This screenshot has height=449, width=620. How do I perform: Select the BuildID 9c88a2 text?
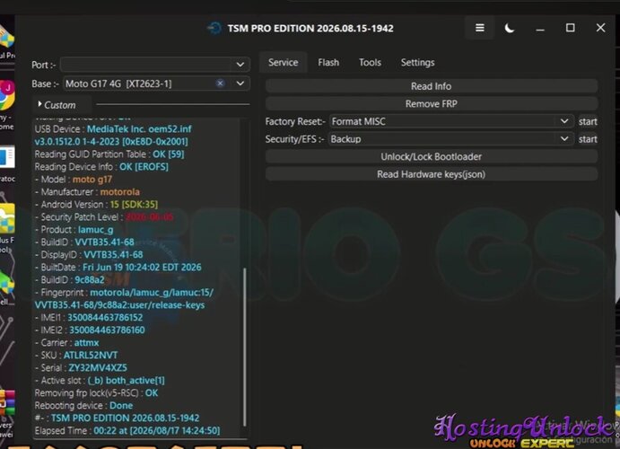point(90,279)
